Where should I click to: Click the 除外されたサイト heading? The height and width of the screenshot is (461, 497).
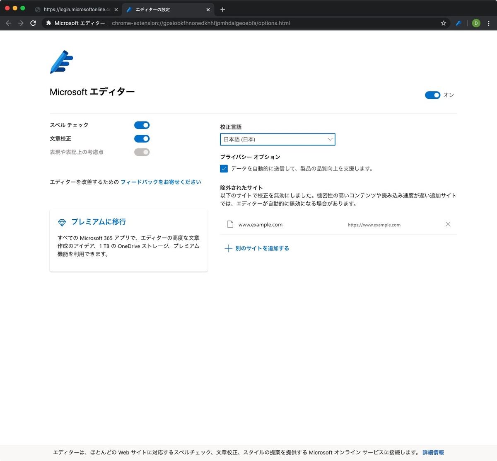point(241,188)
